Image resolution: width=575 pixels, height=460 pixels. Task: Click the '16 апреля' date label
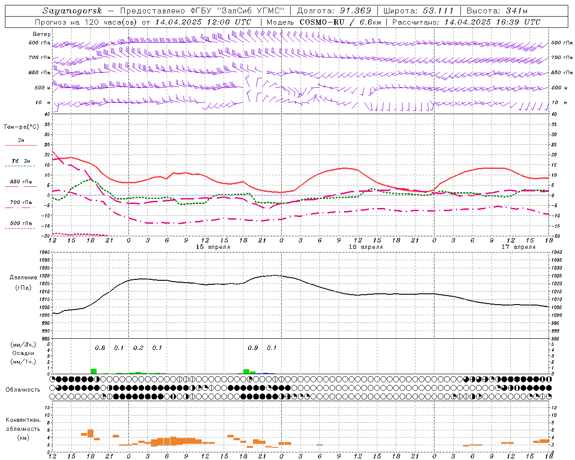(366, 247)
